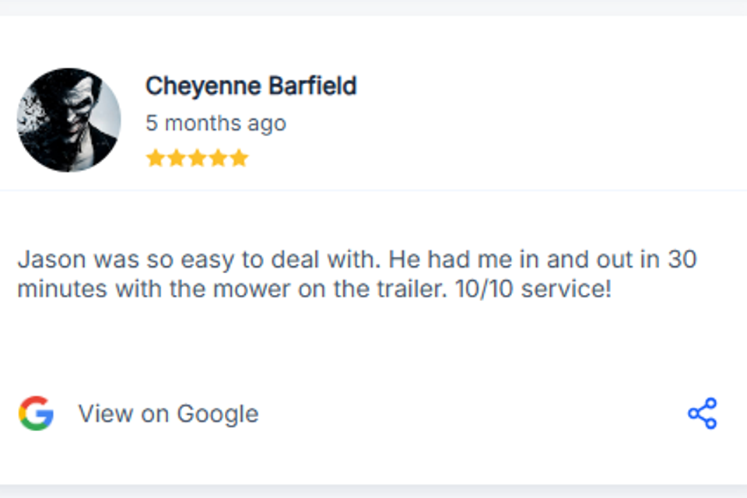Viewport: 747px width, 498px height.
Task: Click the "5 months ago" timestamp
Action: coord(216,122)
